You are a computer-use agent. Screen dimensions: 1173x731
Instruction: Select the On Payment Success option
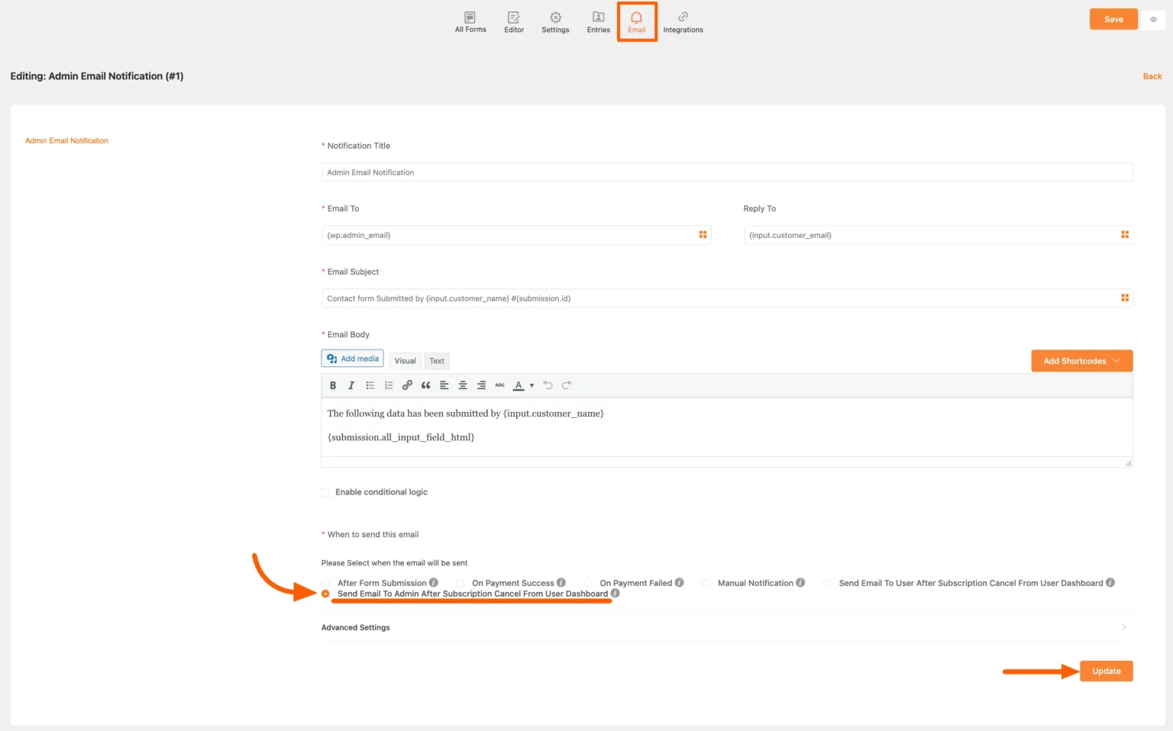tap(460, 582)
